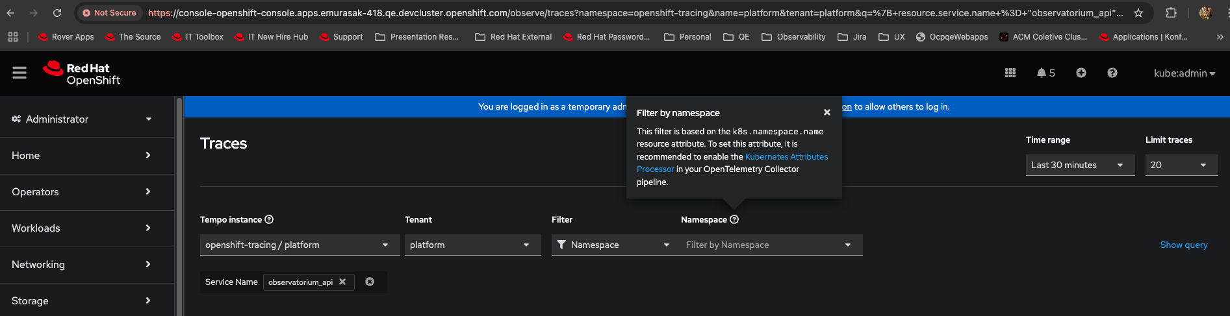Open the UX bookmark folder

[x=891, y=37]
